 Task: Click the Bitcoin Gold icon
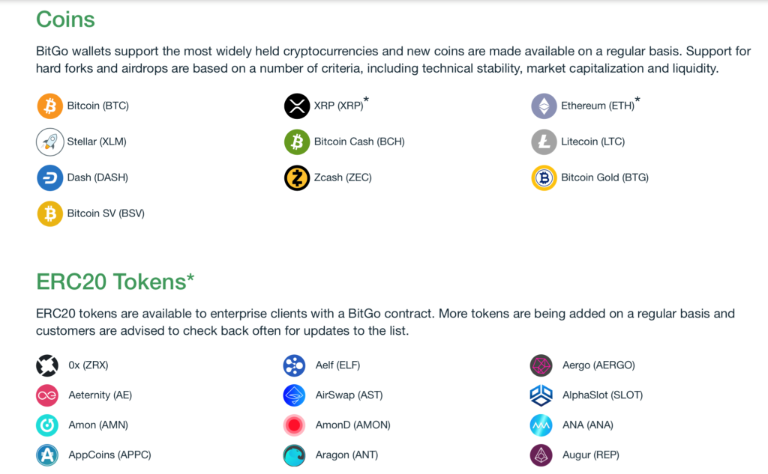544,177
